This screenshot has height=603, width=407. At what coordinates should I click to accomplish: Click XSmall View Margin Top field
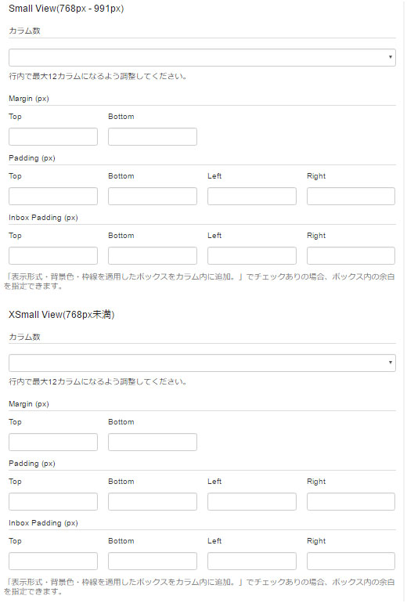pyautogui.click(x=53, y=442)
